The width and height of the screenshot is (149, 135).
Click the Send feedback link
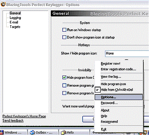click(x=13, y=120)
